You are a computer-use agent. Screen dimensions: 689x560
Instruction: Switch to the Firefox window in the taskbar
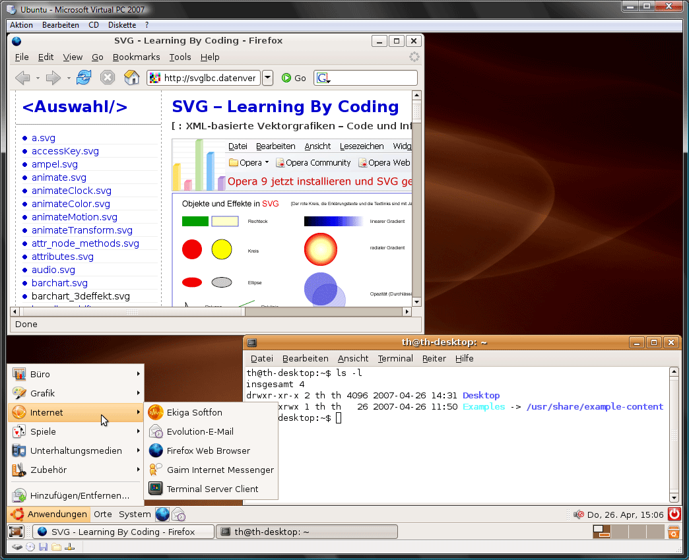pos(123,532)
